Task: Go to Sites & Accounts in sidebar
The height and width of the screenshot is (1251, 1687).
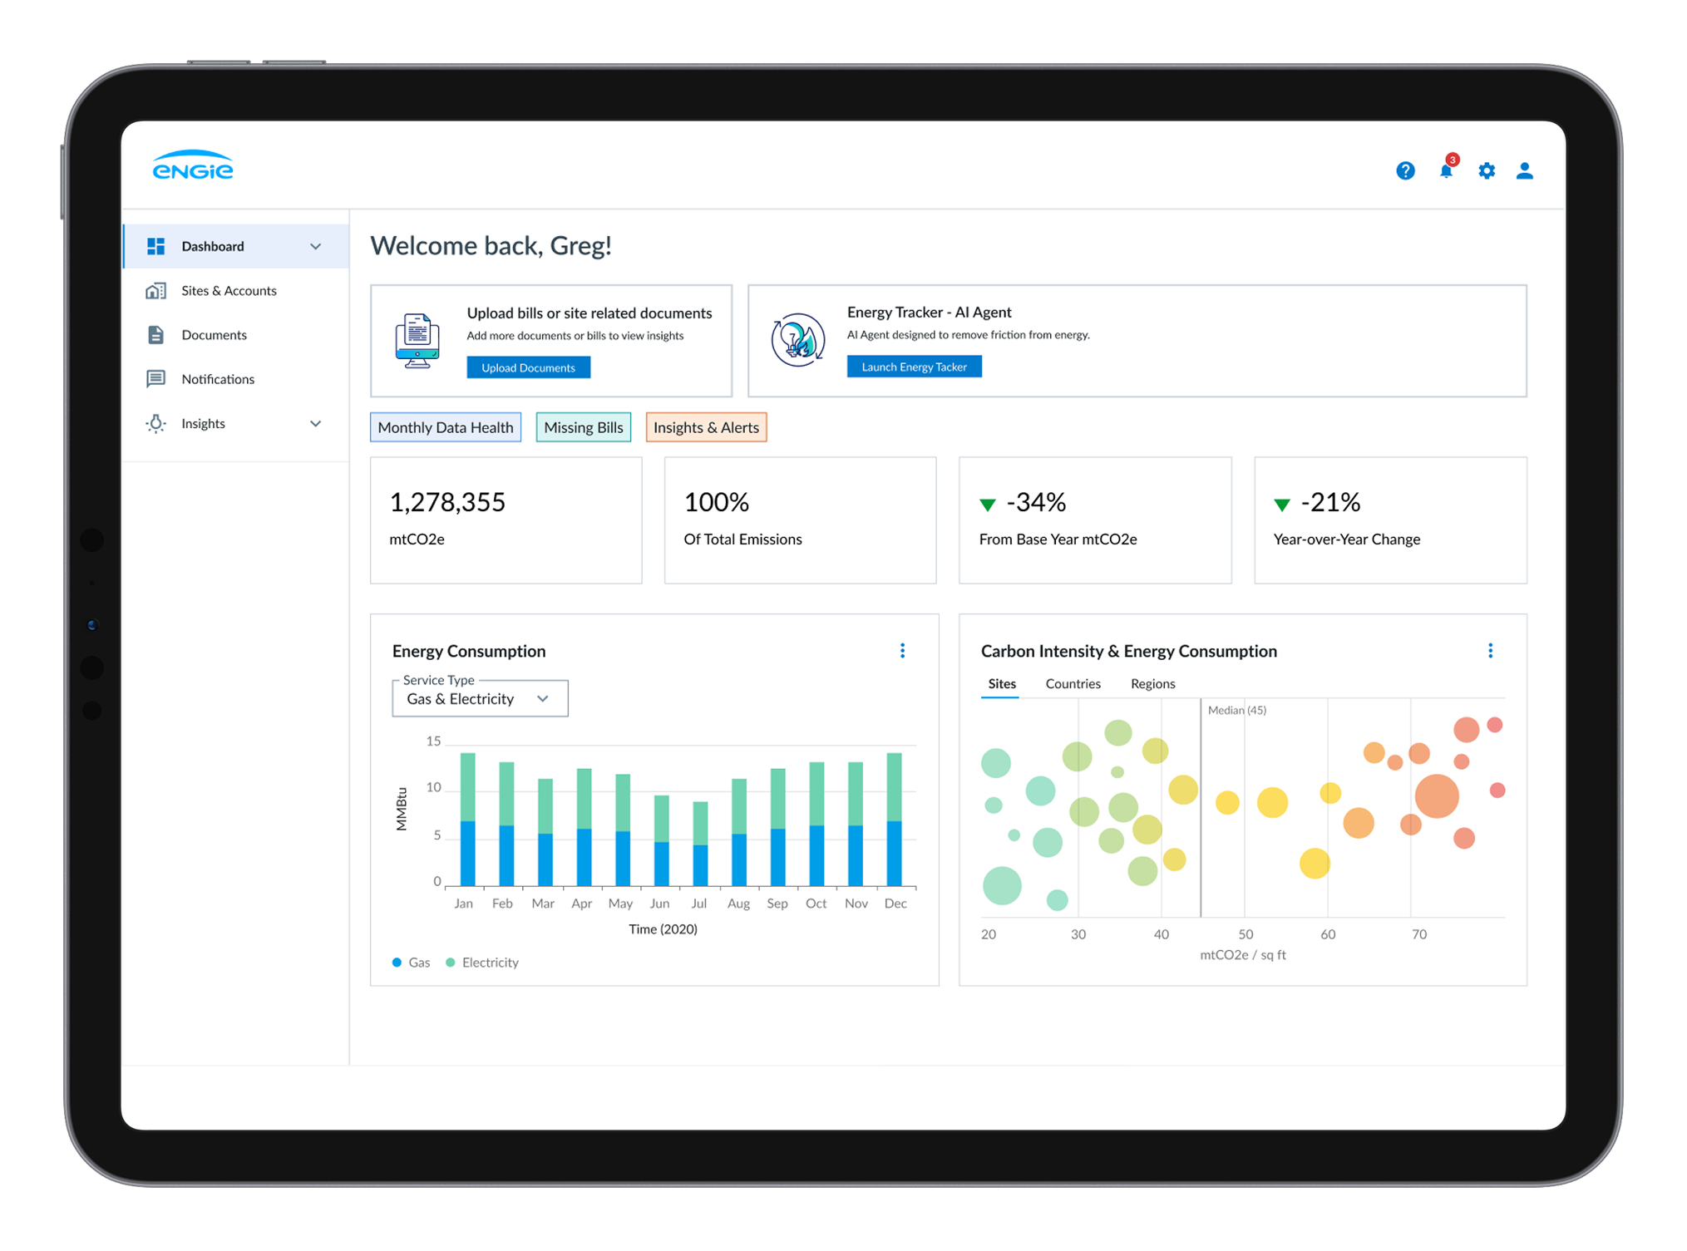Action: 229,290
